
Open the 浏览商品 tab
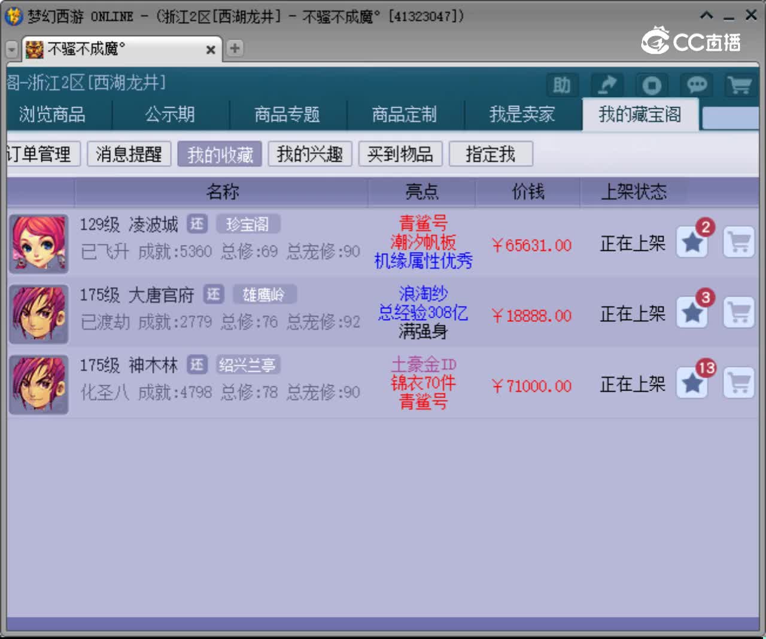point(53,114)
